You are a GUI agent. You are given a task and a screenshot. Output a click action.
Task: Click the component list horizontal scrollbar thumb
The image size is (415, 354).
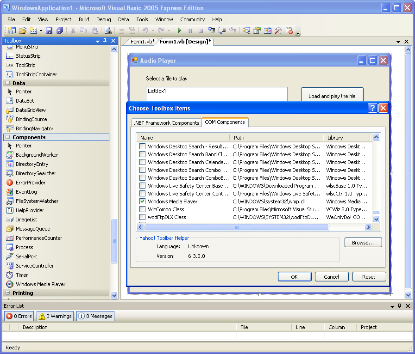237,227
